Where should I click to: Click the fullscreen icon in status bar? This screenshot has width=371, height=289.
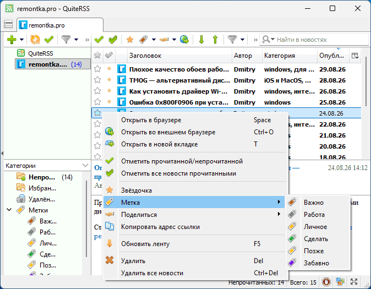[354, 282]
